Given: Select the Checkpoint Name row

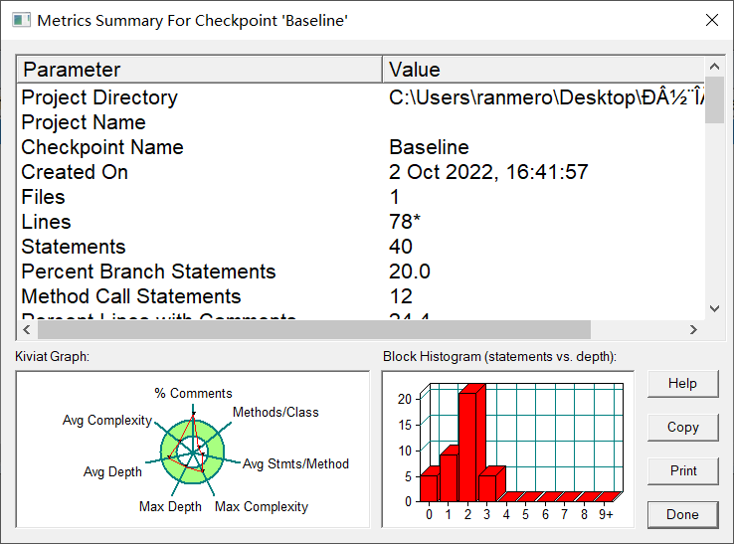Looking at the screenshot, I should 360,147.
